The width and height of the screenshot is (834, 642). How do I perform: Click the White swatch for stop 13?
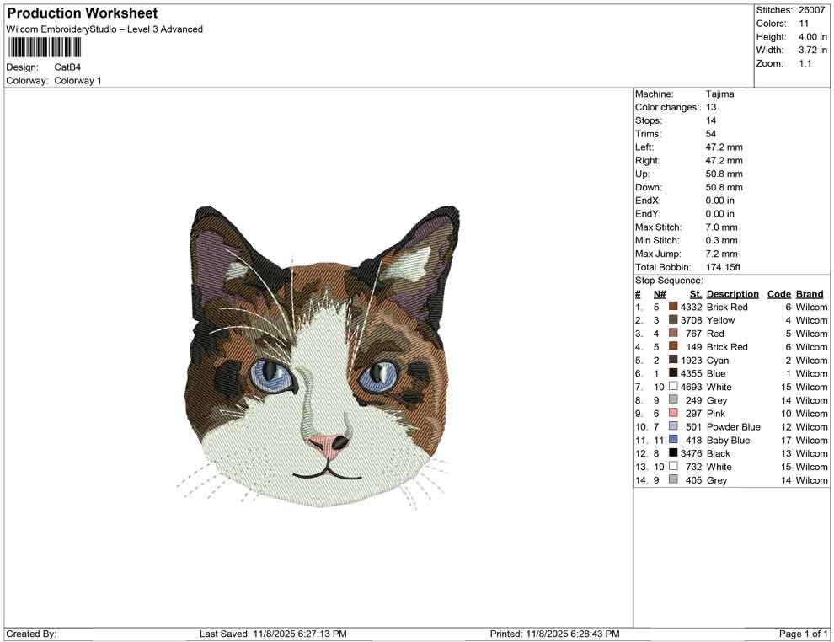672,467
